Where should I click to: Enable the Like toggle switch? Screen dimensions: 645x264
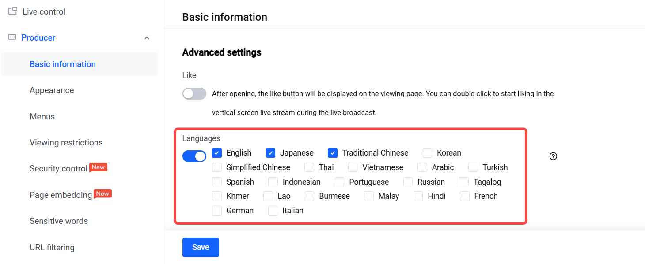(x=194, y=93)
